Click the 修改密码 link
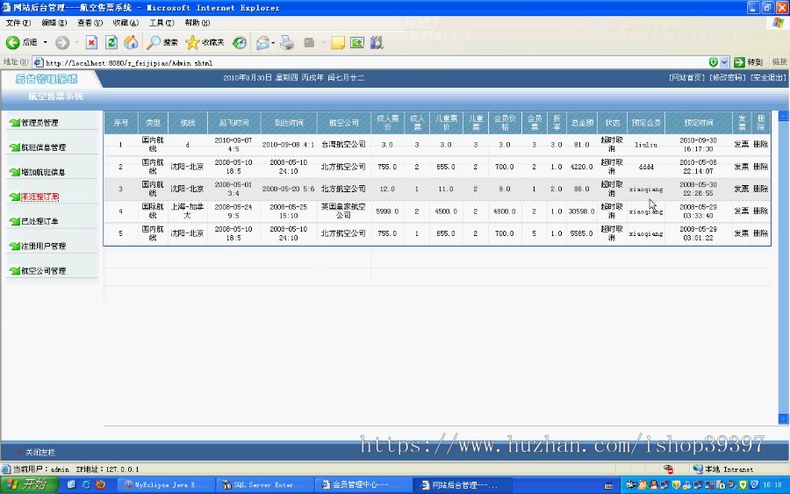790x494 pixels. [x=727, y=77]
